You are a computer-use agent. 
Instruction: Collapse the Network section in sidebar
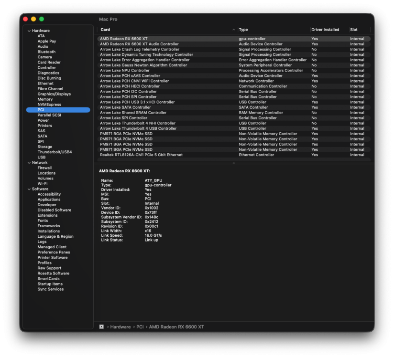(29, 163)
